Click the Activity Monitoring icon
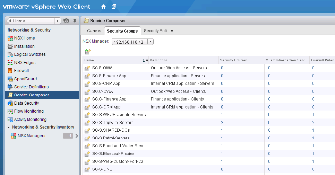The width and height of the screenshot is (335, 175). pyautogui.click(x=10, y=119)
